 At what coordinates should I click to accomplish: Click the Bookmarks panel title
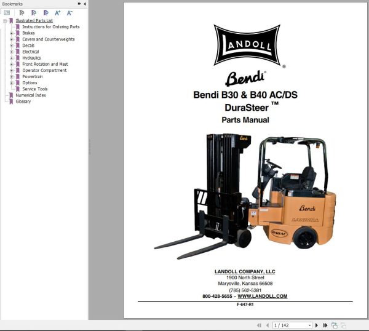pos(12,4)
